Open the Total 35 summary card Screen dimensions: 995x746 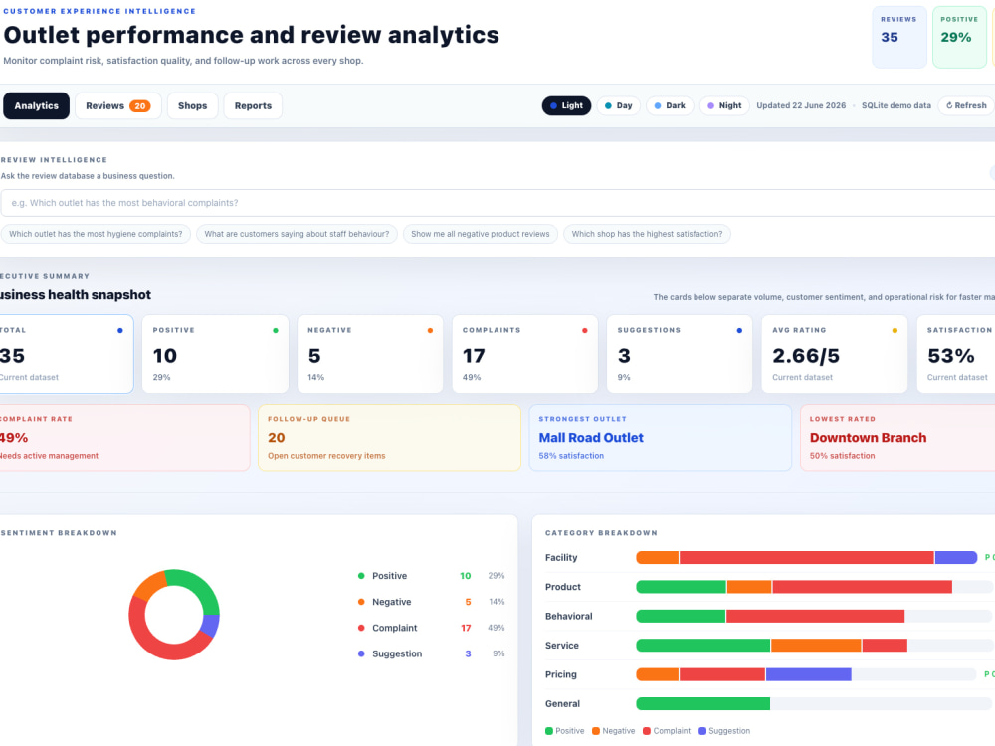point(66,354)
